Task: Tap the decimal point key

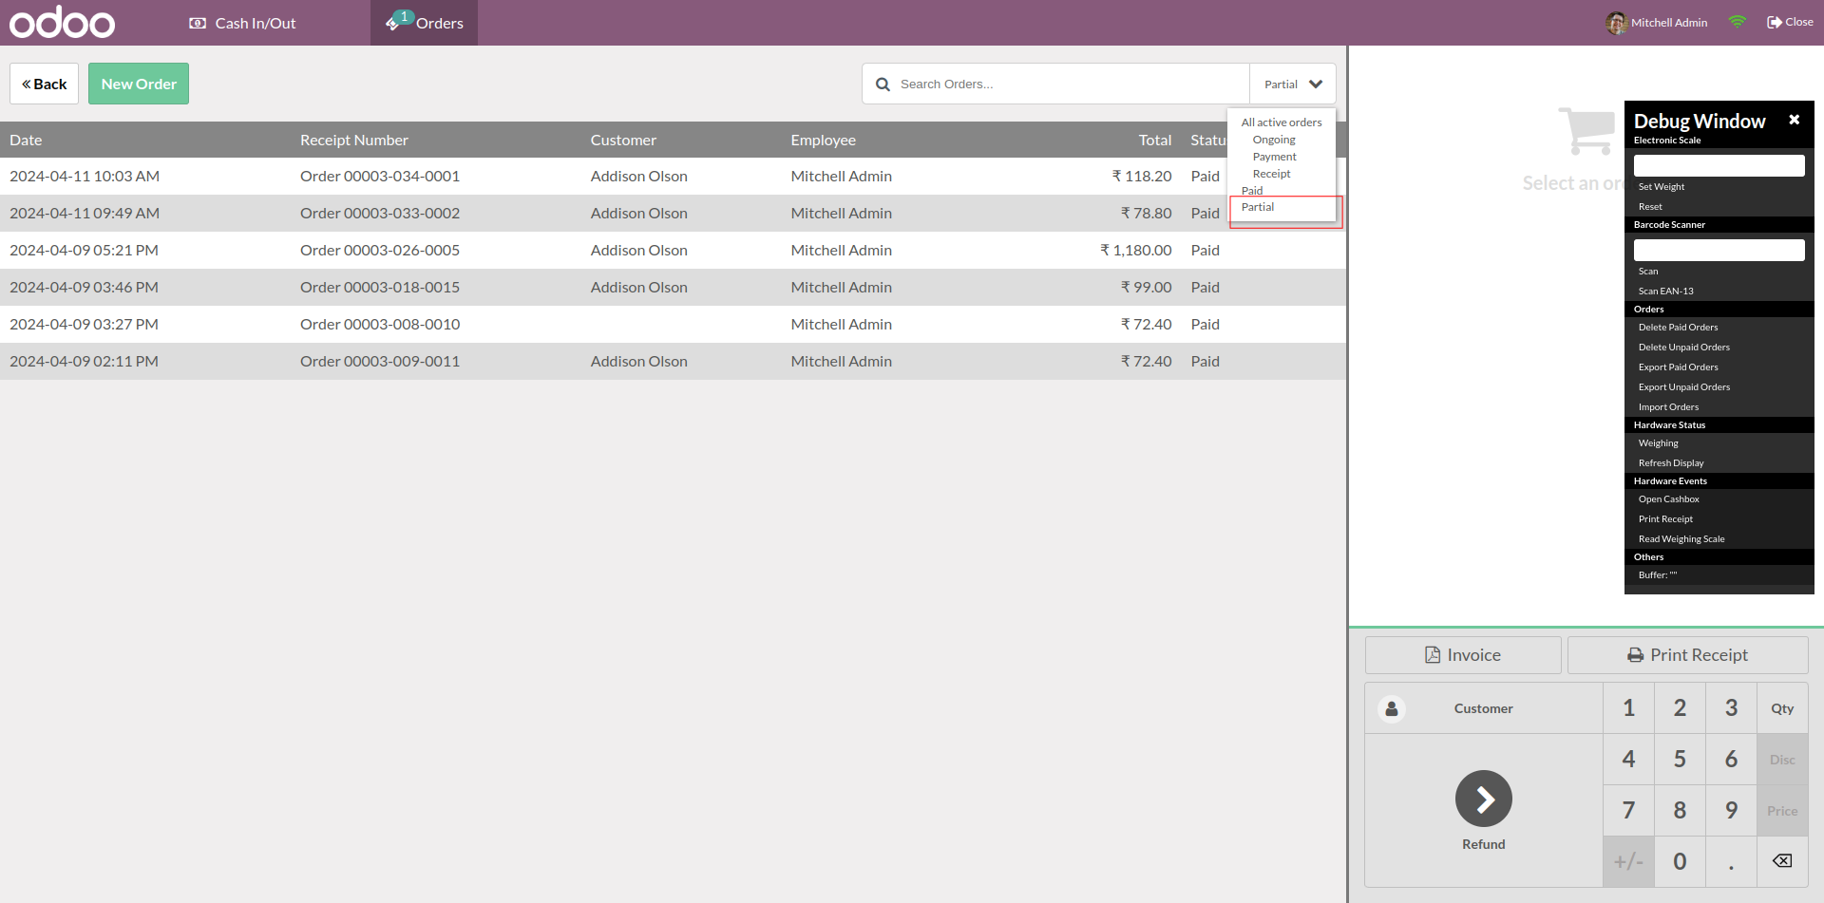Action: (x=1731, y=862)
